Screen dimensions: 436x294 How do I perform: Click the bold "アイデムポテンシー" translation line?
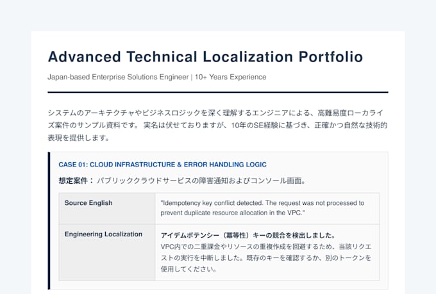[x=248, y=235]
